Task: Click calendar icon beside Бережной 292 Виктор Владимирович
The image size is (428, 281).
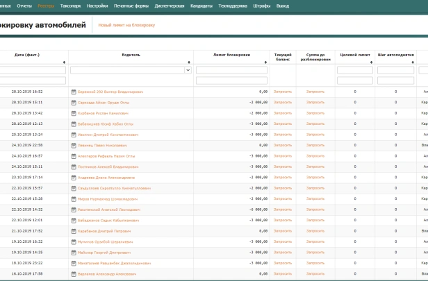Action: (x=73, y=92)
